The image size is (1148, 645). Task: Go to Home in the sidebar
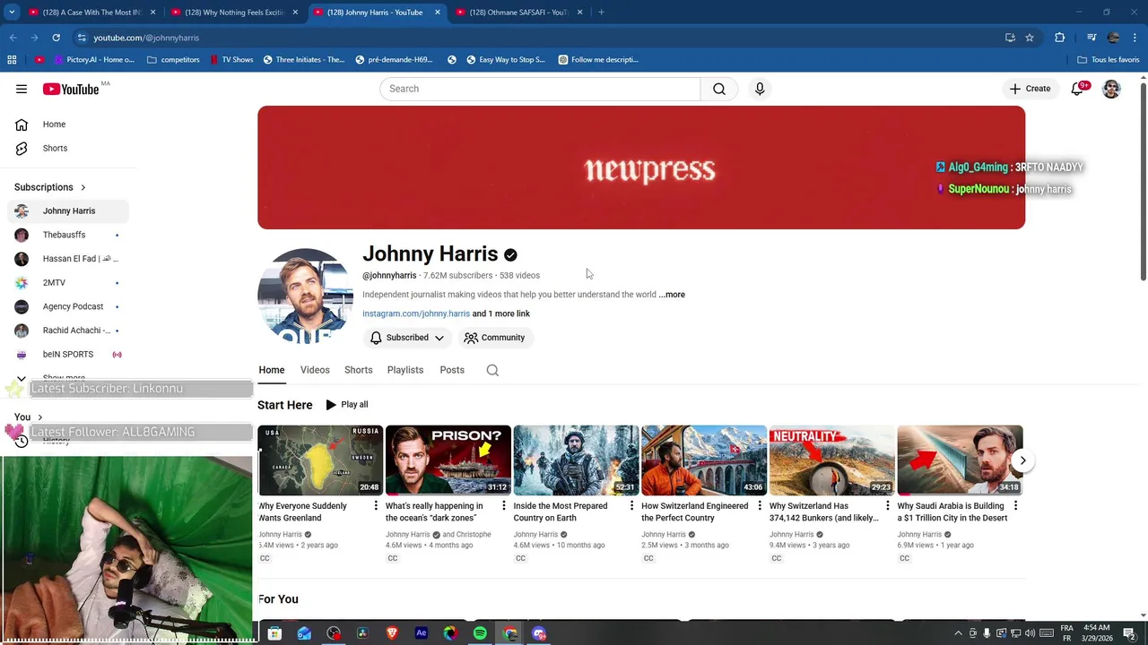coord(68,125)
